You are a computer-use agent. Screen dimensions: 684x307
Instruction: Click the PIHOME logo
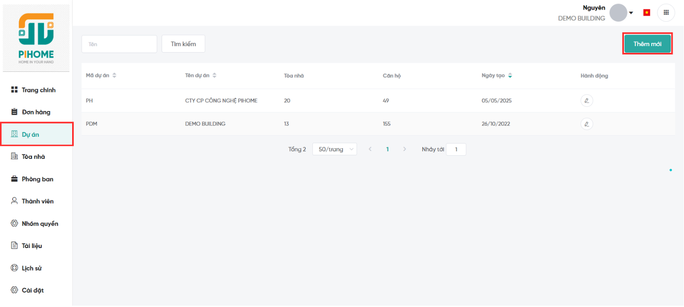click(x=36, y=38)
